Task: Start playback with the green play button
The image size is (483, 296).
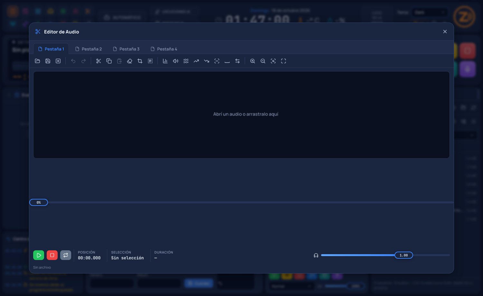Action: (39, 255)
